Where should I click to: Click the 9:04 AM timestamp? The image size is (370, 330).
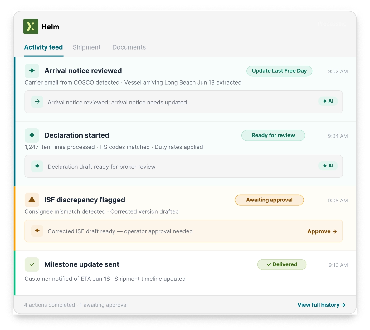click(x=338, y=136)
